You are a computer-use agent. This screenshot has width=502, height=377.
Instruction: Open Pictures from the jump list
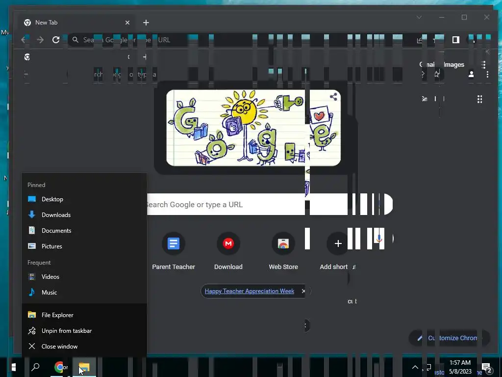tap(84, 246)
